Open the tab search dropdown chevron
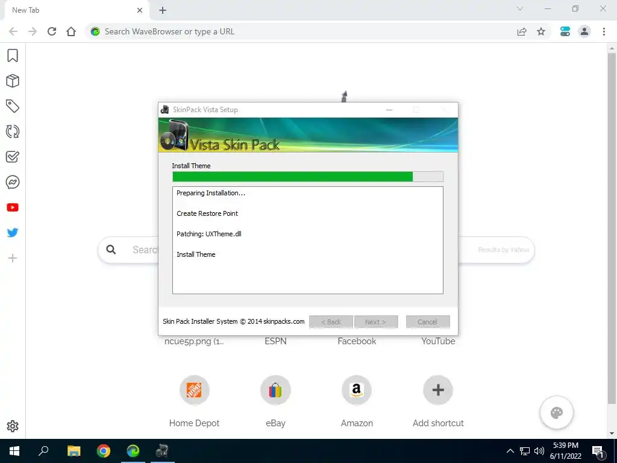Viewport: 617px width, 463px height. [520, 8]
